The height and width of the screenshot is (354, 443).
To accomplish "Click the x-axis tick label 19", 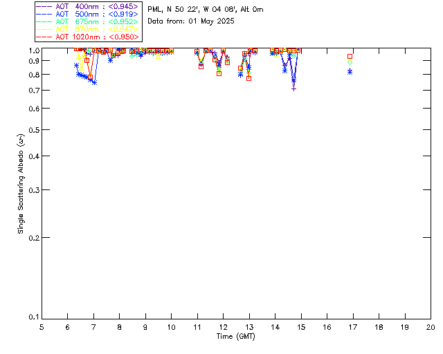I will coord(405,327).
